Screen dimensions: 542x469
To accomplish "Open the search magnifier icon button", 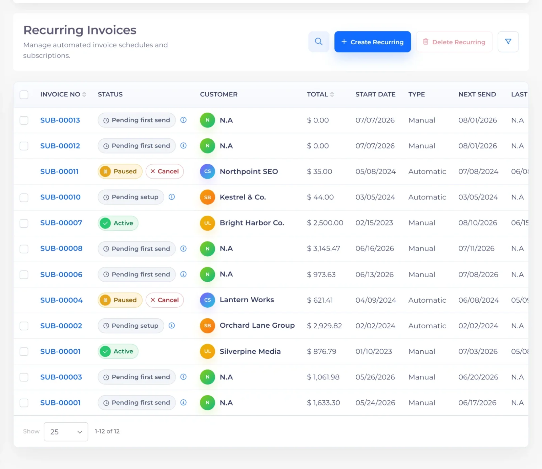I will pyautogui.click(x=318, y=42).
